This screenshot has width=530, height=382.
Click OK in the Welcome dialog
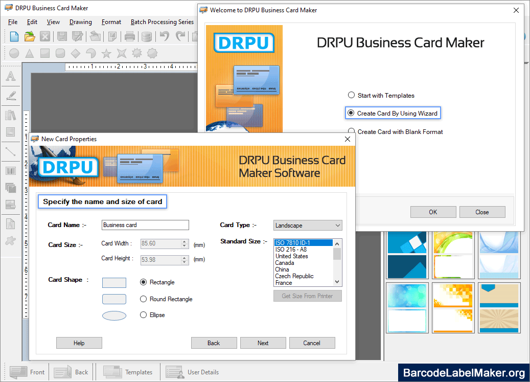433,212
